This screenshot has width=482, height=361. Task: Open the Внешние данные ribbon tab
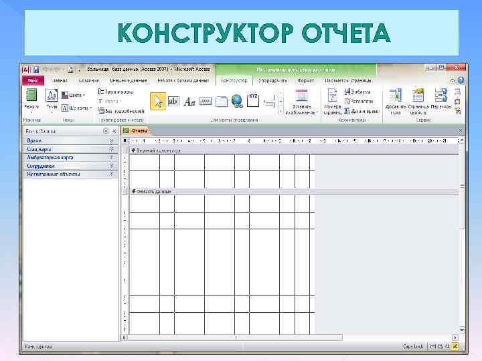point(129,81)
